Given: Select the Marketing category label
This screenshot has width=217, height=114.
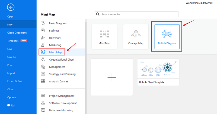Looking at the screenshot, I should click(55, 45).
